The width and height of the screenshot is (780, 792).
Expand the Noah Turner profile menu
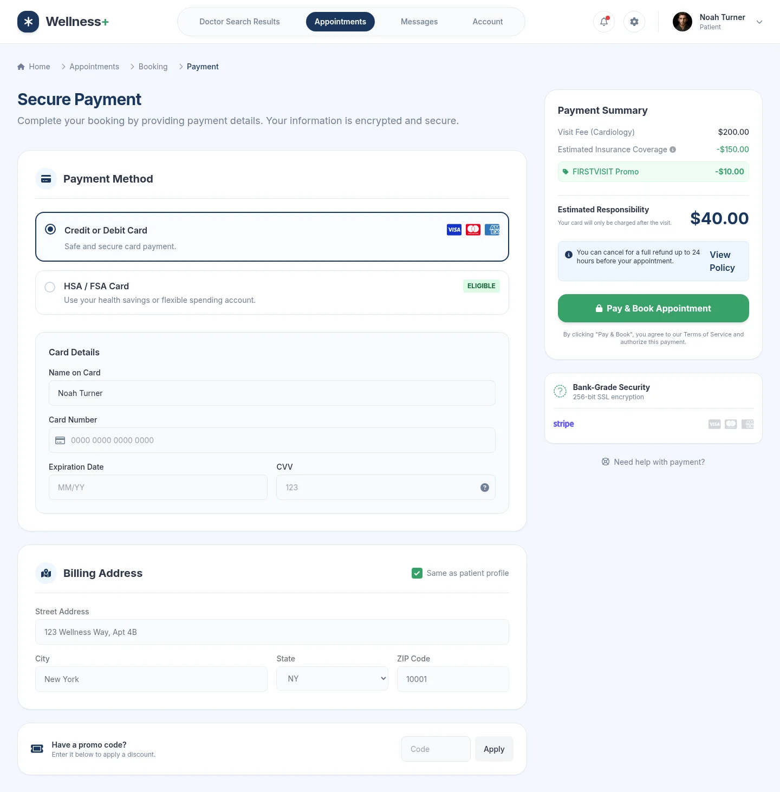(759, 22)
